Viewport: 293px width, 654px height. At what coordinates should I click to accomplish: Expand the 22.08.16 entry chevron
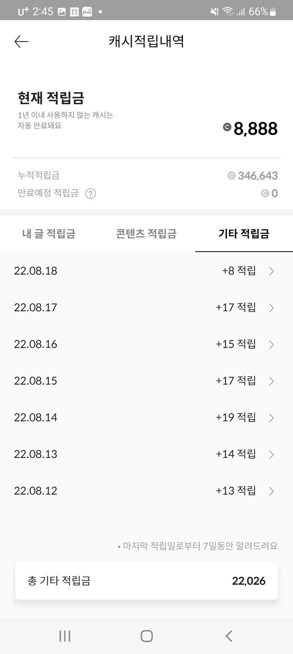click(x=271, y=344)
